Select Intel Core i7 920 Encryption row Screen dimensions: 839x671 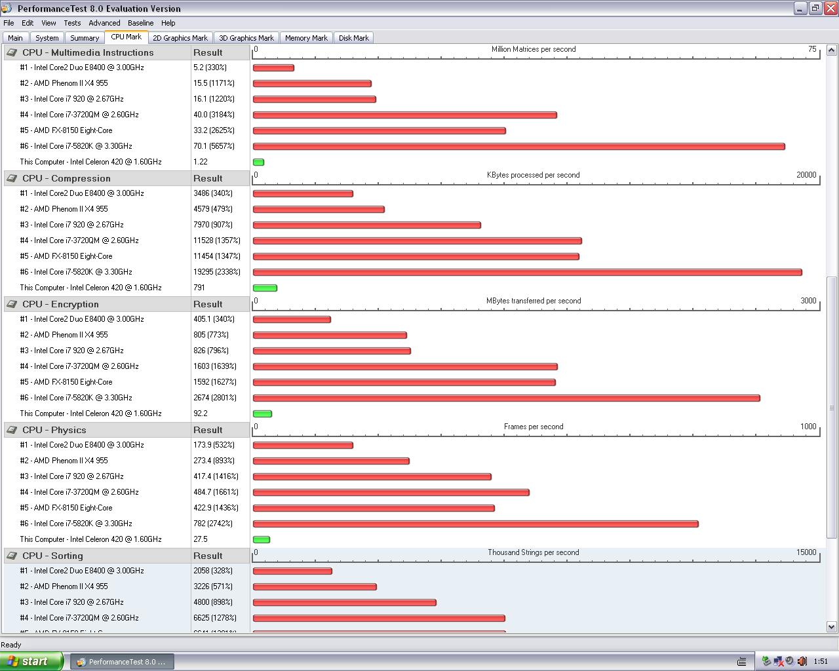[x=71, y=351]
